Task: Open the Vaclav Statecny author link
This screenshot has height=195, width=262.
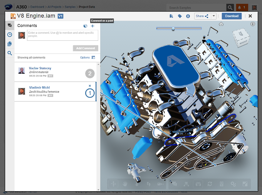Action: click(40, 68)
